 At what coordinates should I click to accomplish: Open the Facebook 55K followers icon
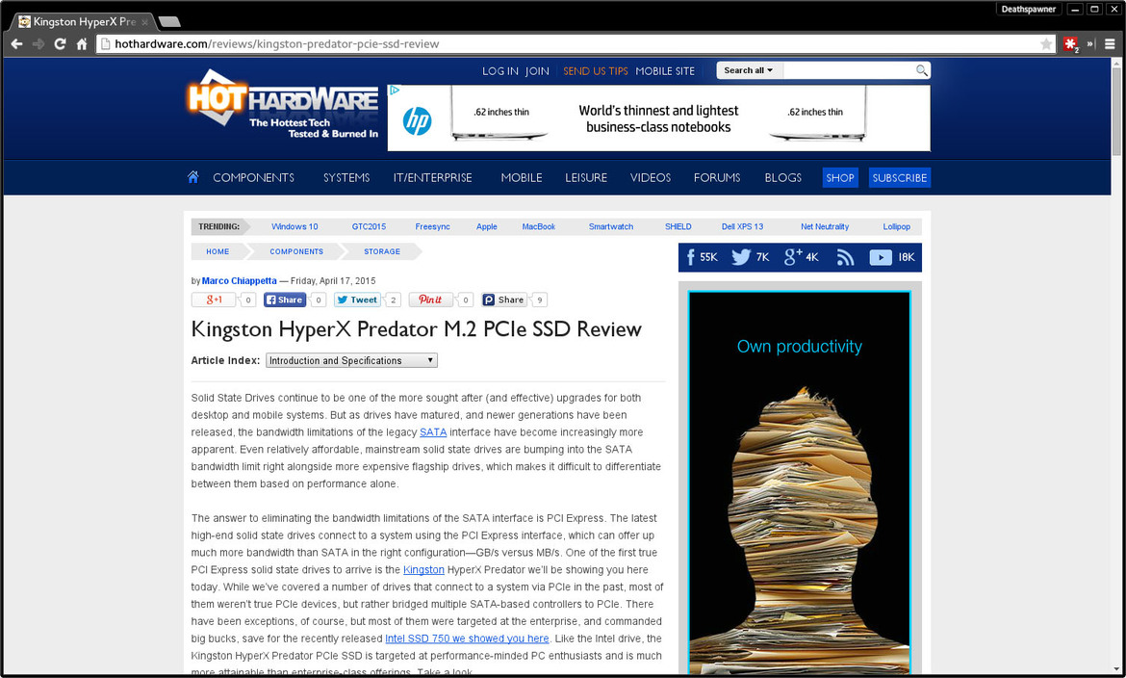point(702,257)
